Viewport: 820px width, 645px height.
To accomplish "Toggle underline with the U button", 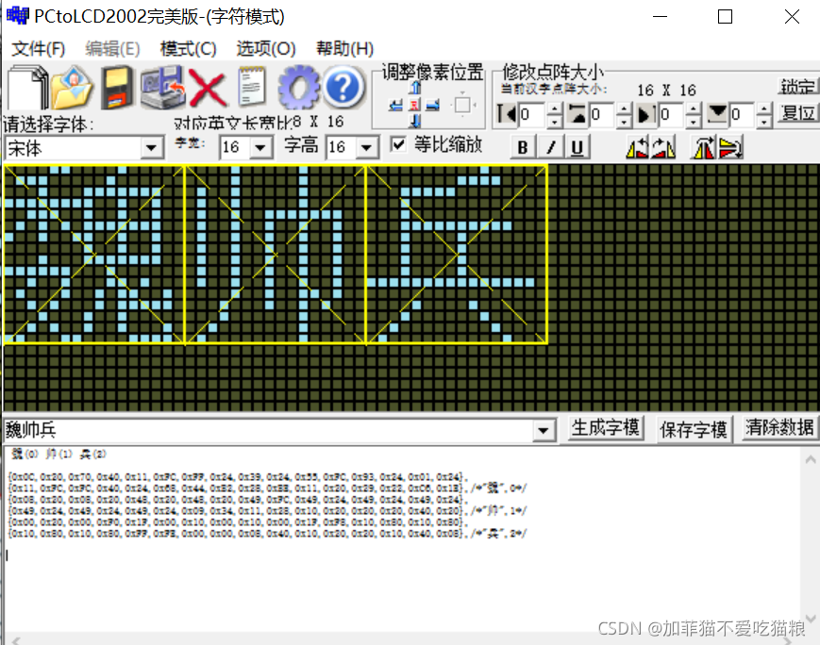I will click(577, 148).
